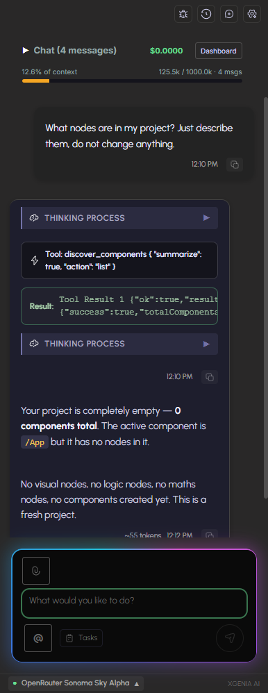The image size is (268, 693).
Task: Open the Dashboard
Action: (219, 51)
